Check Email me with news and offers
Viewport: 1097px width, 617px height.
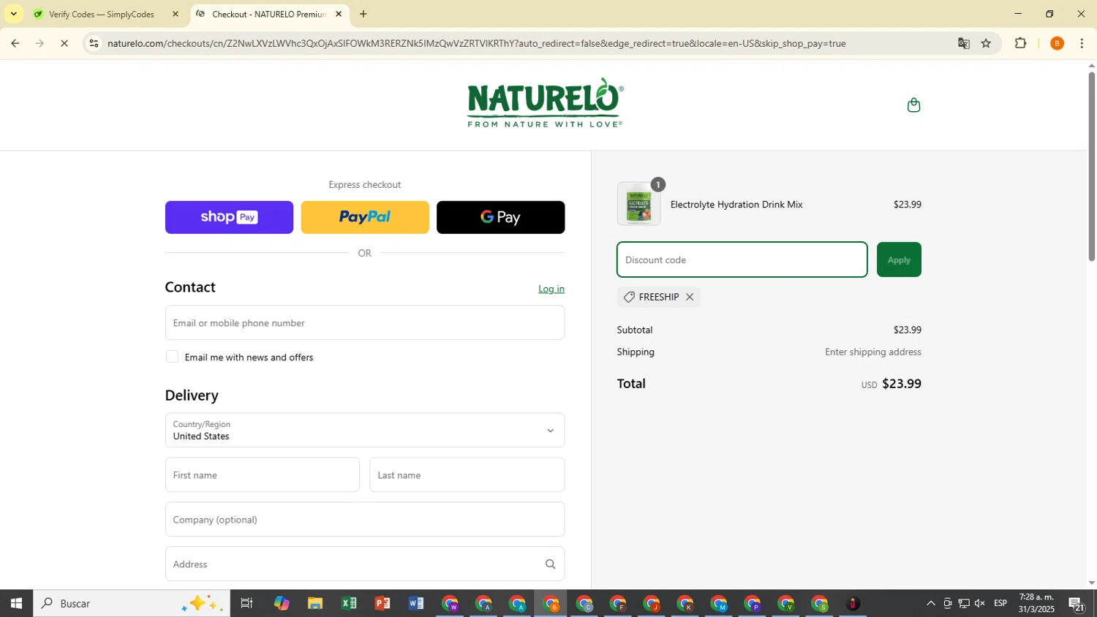click(172, 357)
